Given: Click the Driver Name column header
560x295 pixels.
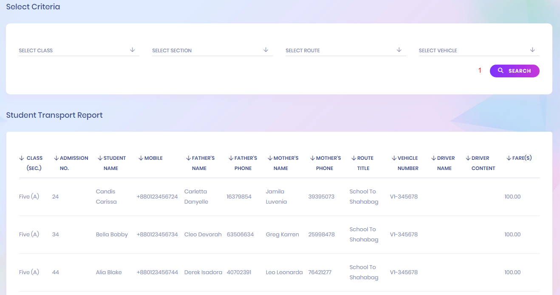Looking at the screenshot, I should point(444,163).
